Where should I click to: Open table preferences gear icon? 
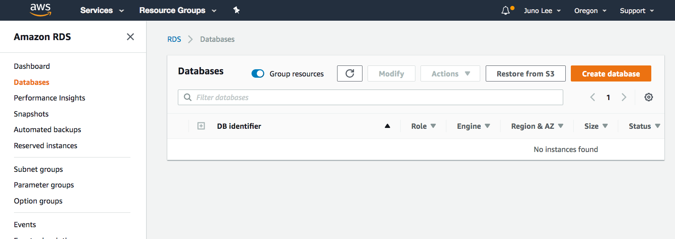click(x=649, y=97)
